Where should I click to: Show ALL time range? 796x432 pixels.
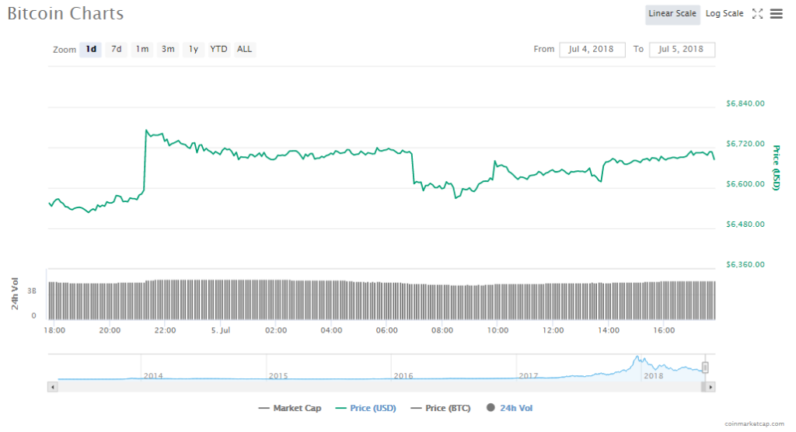(244, 49)
